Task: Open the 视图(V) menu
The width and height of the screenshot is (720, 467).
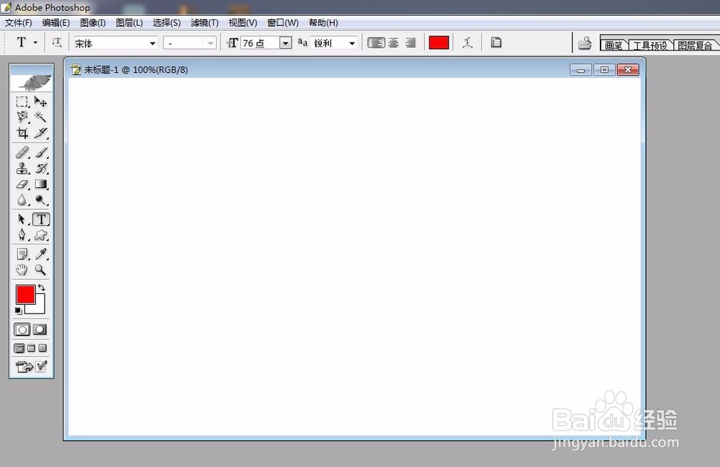Action: pyautogui.click(x=243, y=22)
